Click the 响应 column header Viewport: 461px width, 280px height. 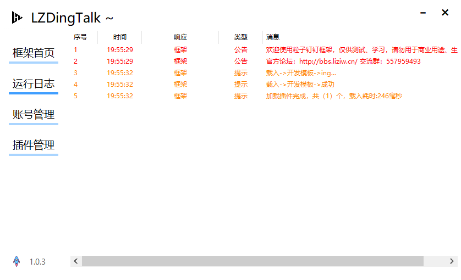point(180,37)
